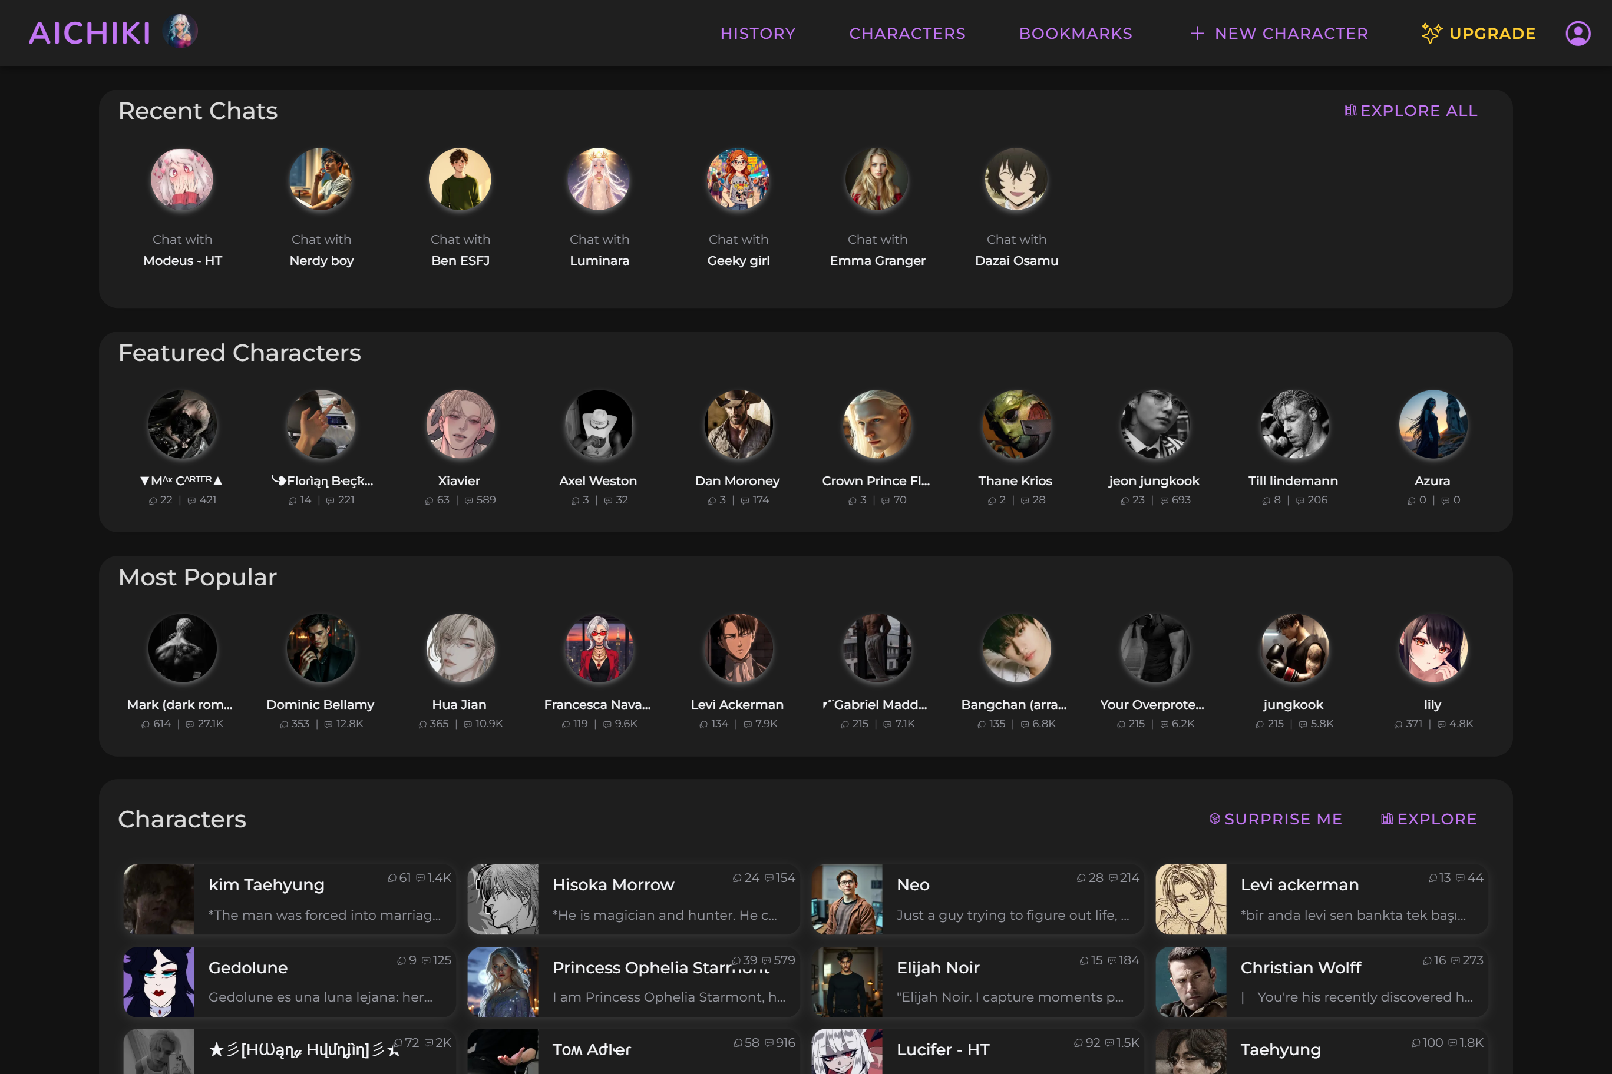The image size is (1612, 1074).
Task: Click the dice icon next to SURPRISE ME
Action: [x=1214, y=818]
